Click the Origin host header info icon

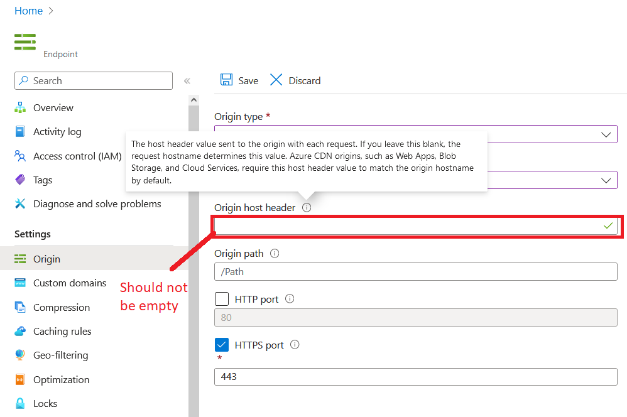(x=306, y=207)
